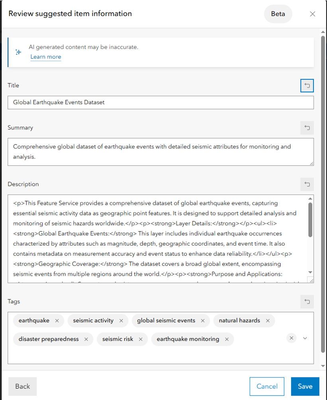The image size is (327, 400).
Task: Revert the suggested Summary text
Action: pos(307,128)
